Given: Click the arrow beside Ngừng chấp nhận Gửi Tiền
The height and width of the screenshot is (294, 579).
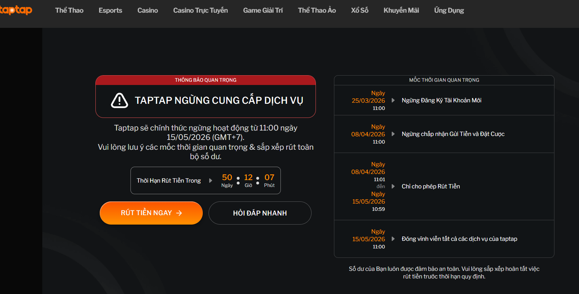Looking at the screenshot, I should tap(393, 134).
